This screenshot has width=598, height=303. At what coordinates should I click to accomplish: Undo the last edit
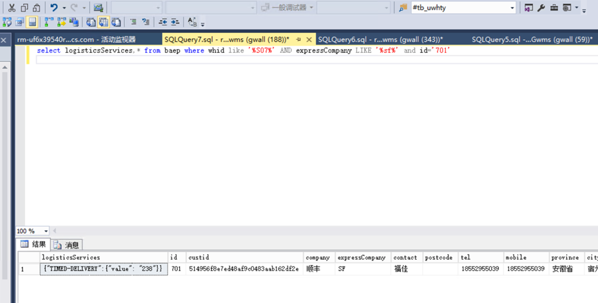54,8
